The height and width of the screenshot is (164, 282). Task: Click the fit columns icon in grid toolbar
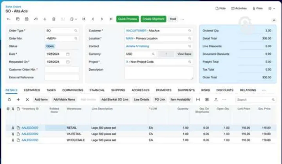(198, 100)
